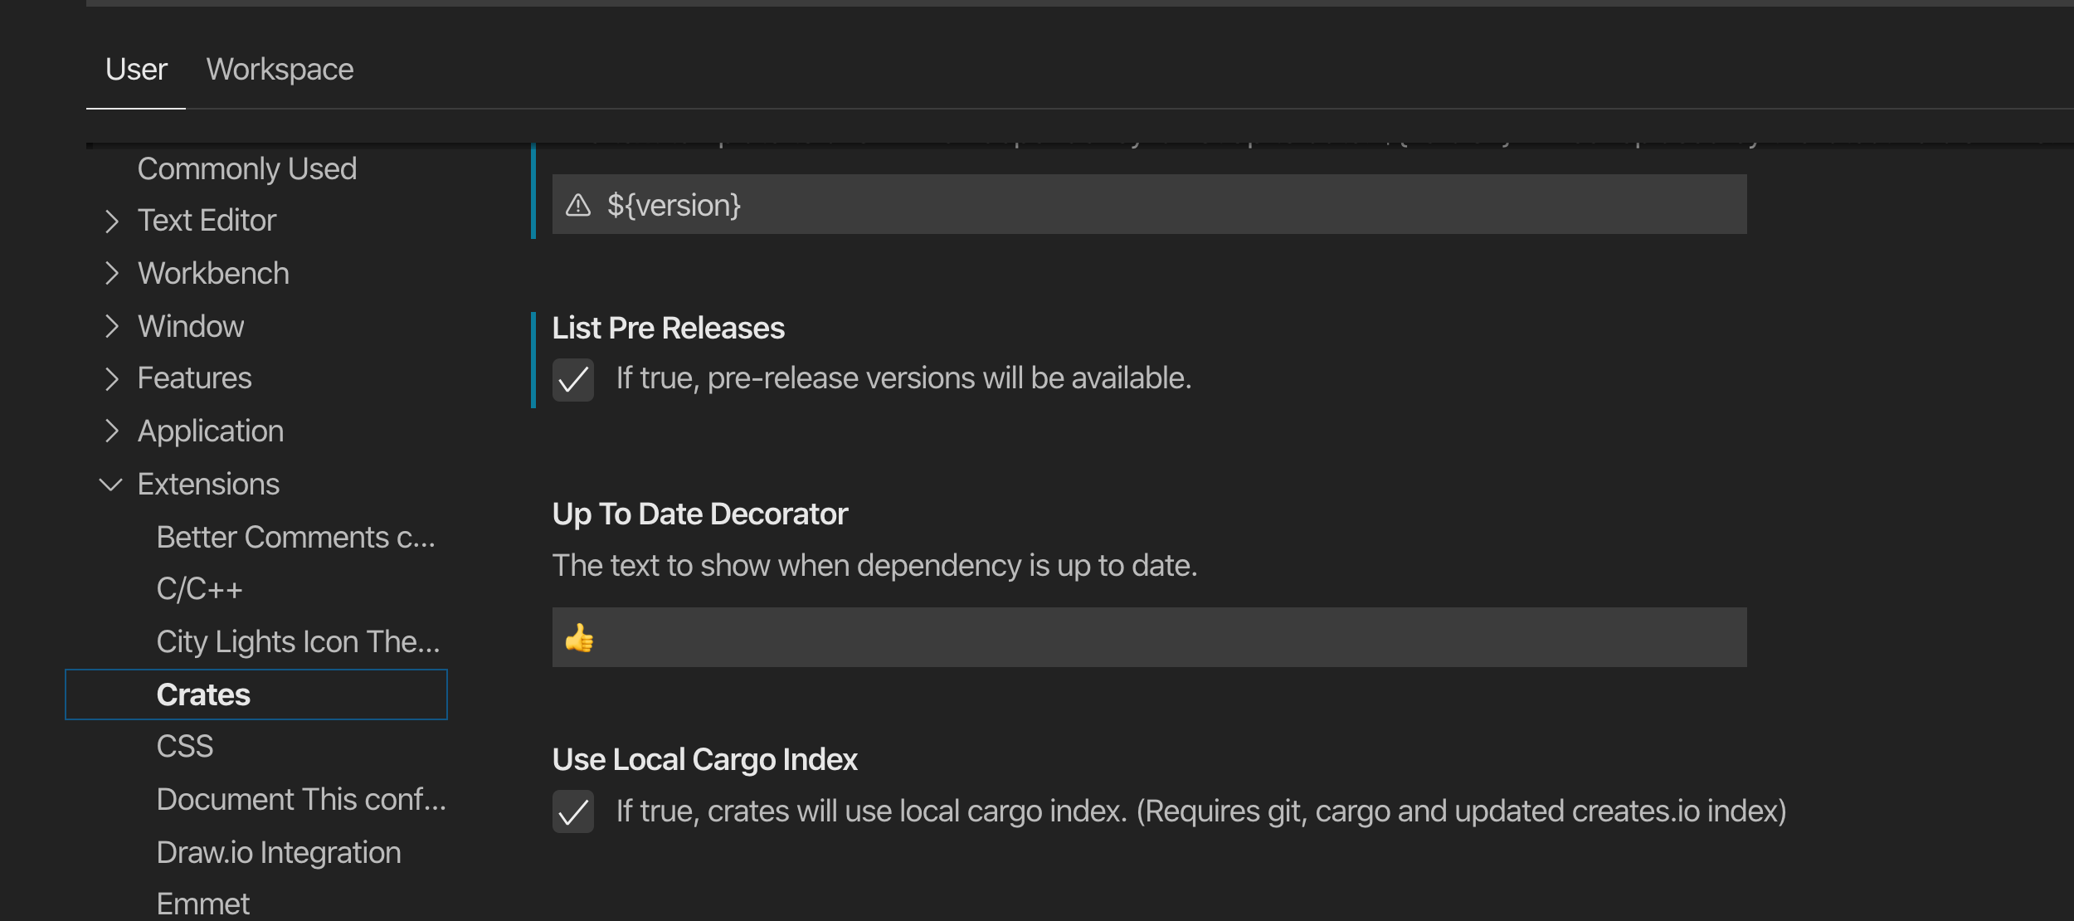Image resolution: width=2074 pixels, height=921 pixels.
Task: Switch to the Workspace settings tab
Action: 280,69
